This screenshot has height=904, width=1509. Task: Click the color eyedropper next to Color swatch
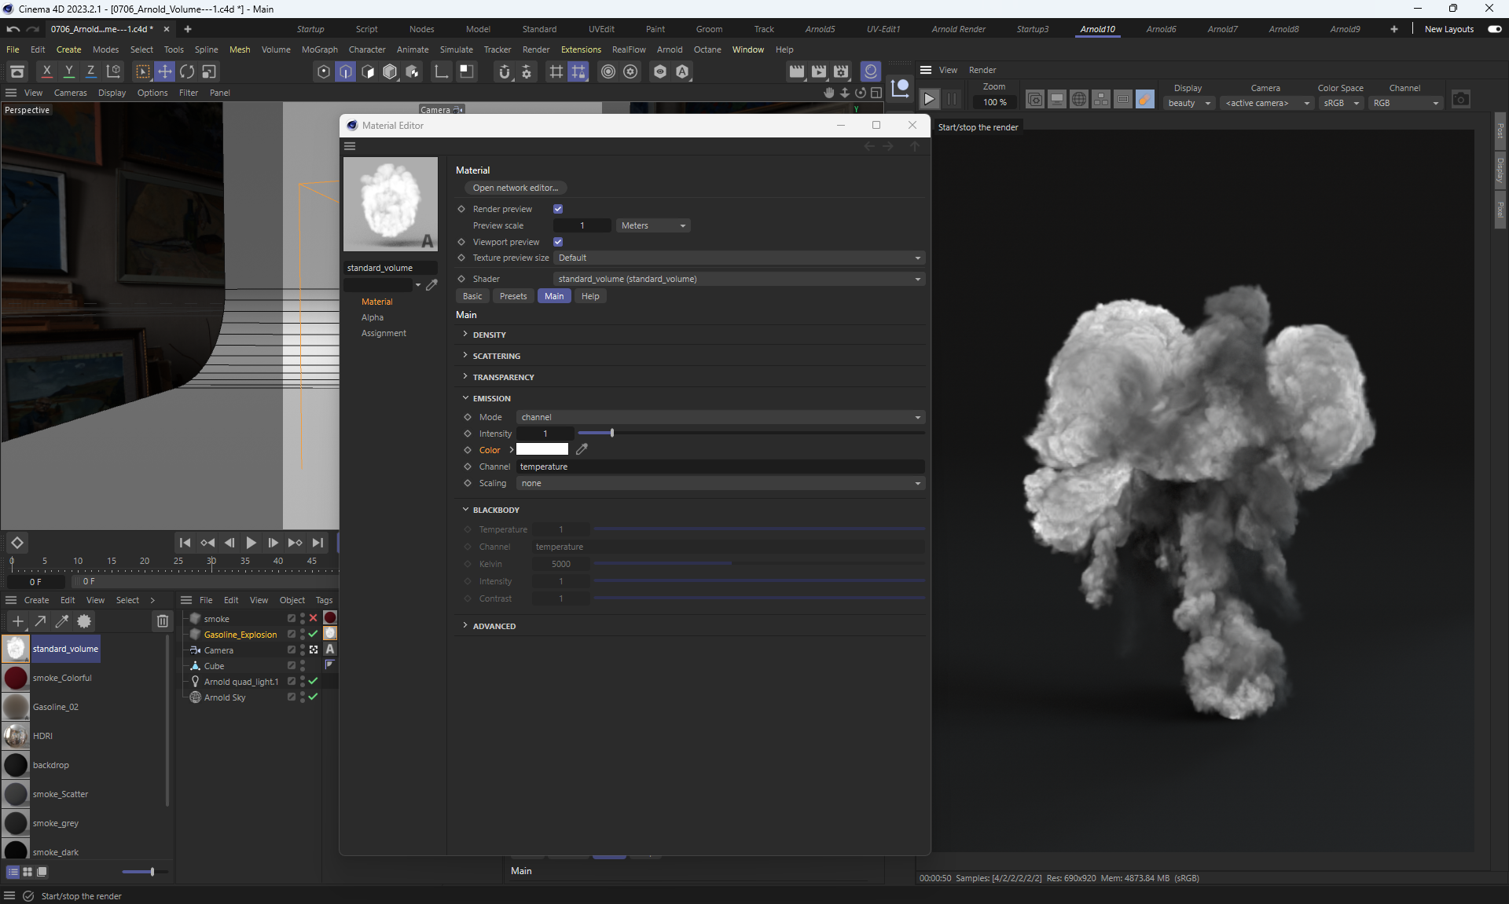coord(582,449)
